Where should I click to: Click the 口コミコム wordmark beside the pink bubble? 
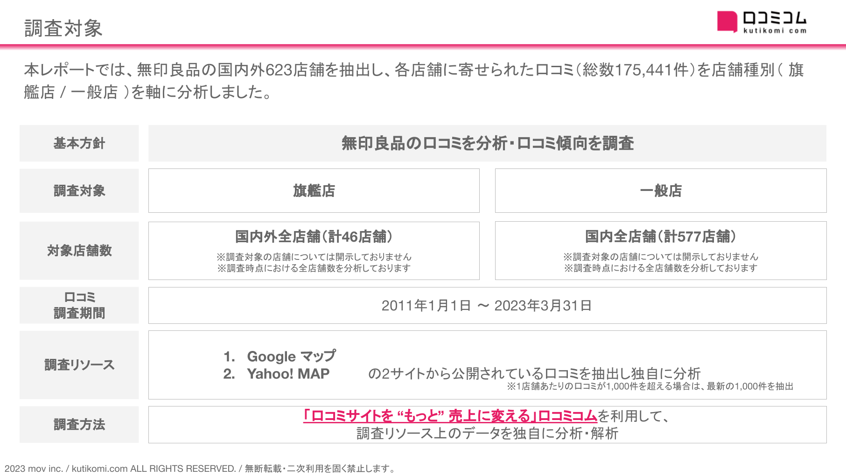pos(775,18)
